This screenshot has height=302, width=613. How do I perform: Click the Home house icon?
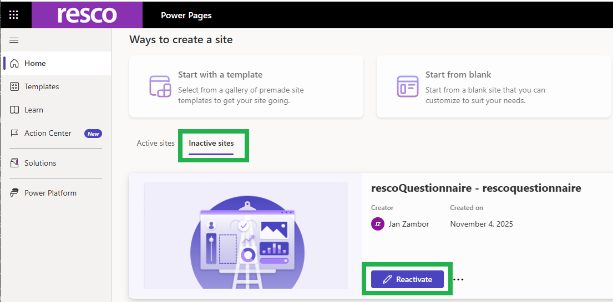[15, 63]
